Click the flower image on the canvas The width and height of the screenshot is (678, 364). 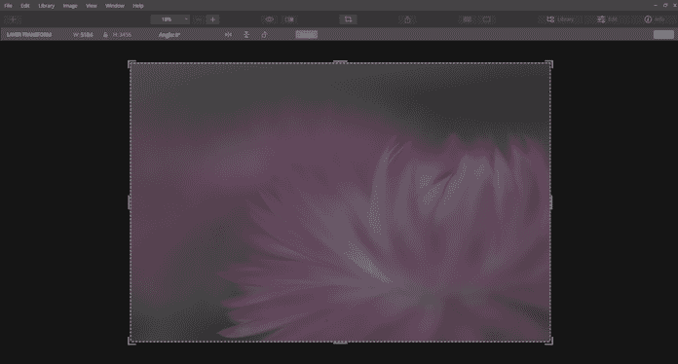point(340,202)
